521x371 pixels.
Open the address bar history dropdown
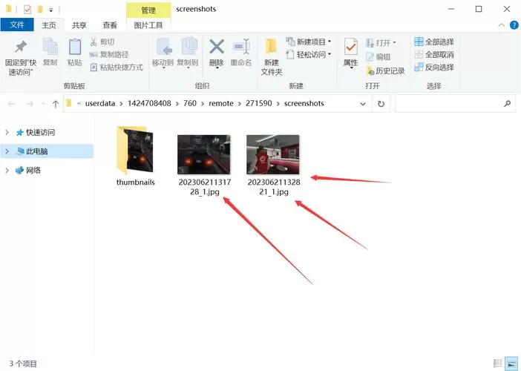(x=363, y=104)
